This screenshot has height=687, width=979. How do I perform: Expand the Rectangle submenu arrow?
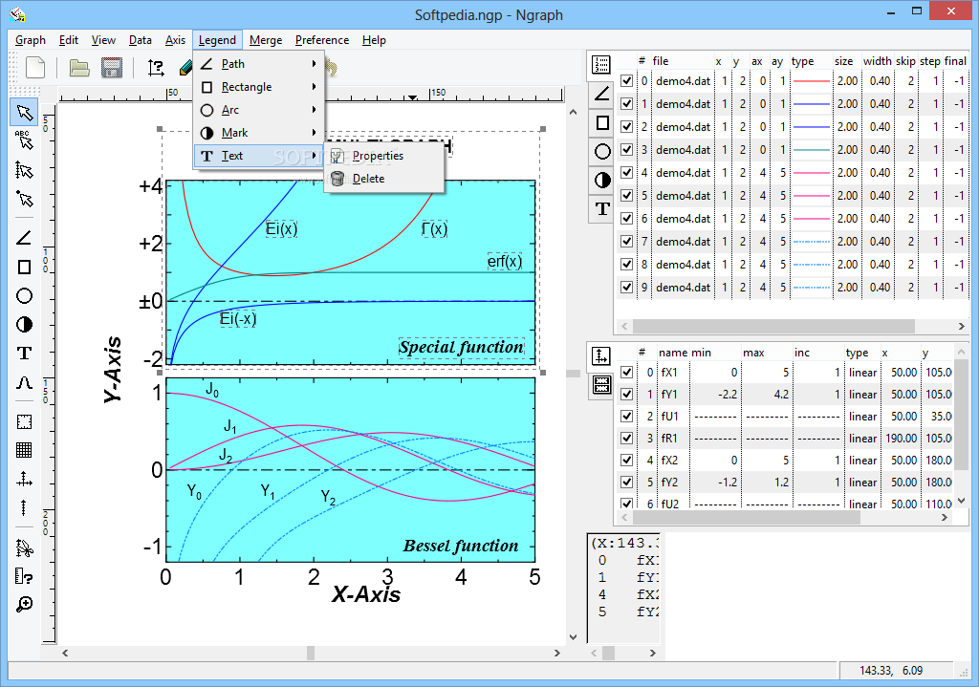[x=314, y=87]
